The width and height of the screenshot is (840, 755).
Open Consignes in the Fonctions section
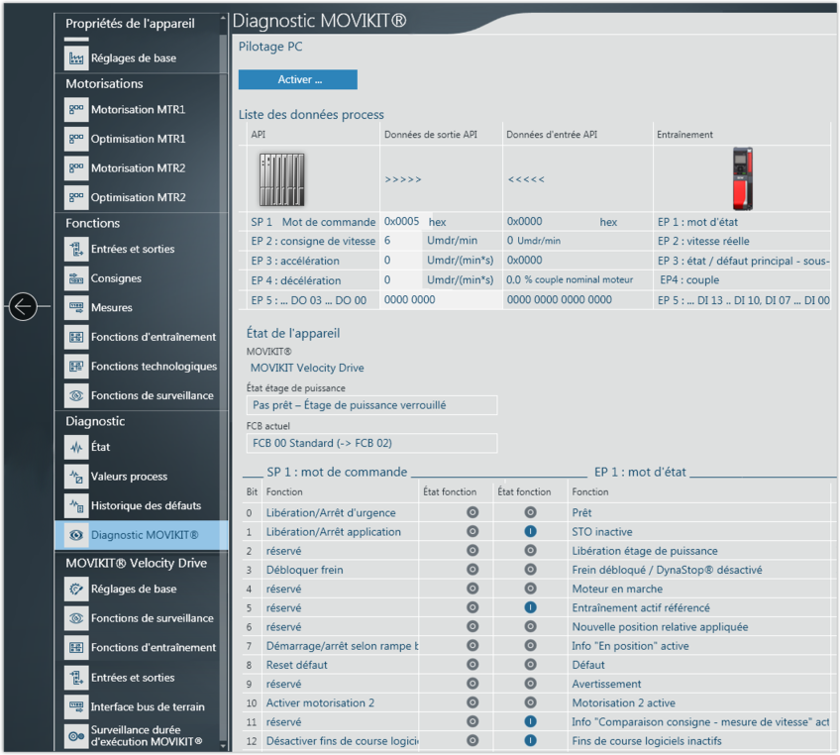tap(116, 279)
